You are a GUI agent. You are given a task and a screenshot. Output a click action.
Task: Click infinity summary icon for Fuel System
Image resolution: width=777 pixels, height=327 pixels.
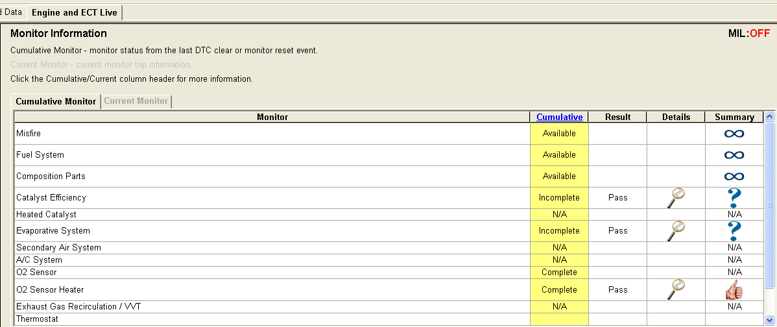coord(734,155)
